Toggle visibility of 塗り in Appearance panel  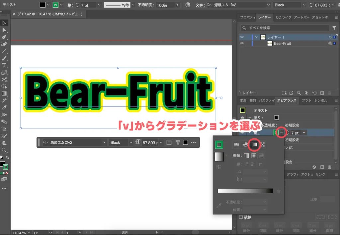243,118
